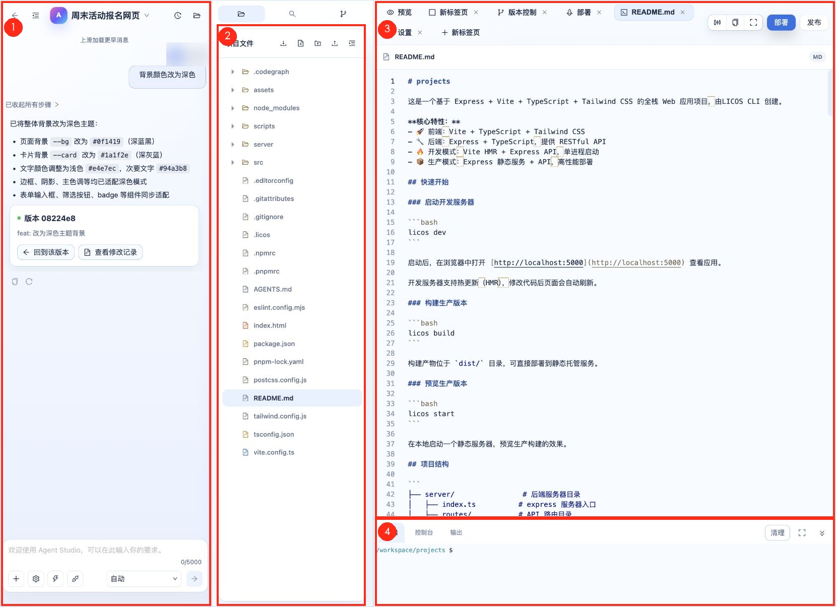Viewport: 836px width, 607px height.
Task: Maximize the terminal panel with expand icon
Action: click(802, 532)
